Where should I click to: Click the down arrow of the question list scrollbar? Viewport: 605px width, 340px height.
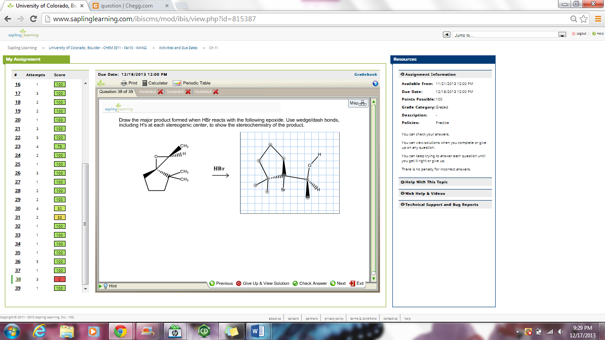click(85, 289)
